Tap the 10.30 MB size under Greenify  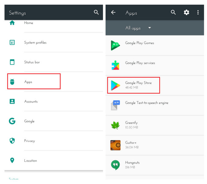132,127
